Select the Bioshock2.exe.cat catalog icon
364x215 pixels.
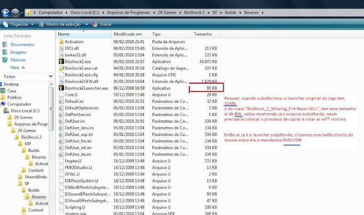coord(61,68)
